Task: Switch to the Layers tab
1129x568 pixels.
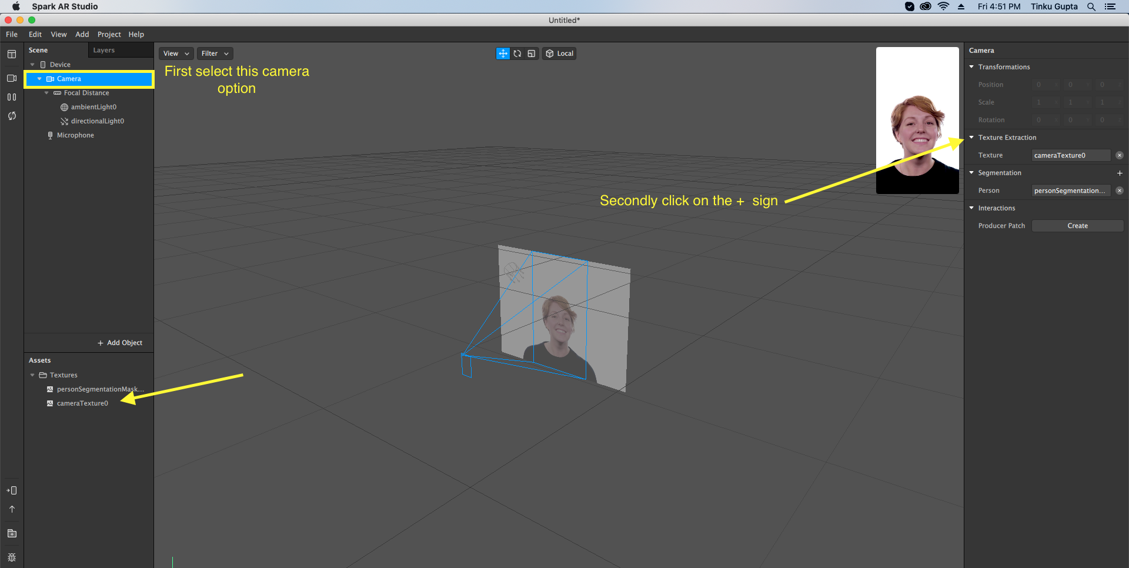Action: [104, 51]
